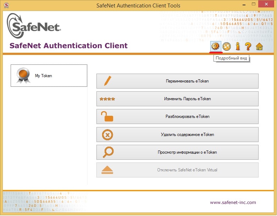Open the www.safenet-inc.com link
The image size is (277, 216).
point(233,203)
